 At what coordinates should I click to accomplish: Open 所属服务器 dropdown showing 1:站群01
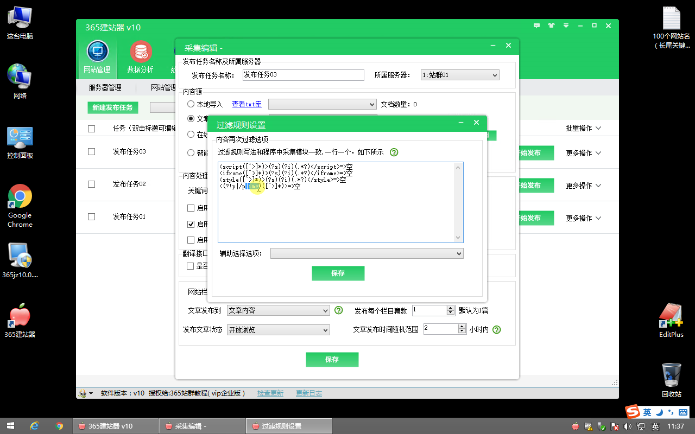[460, 75]
